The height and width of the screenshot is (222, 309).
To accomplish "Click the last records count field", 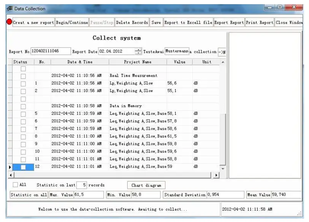I will click(x=81, y=185).
